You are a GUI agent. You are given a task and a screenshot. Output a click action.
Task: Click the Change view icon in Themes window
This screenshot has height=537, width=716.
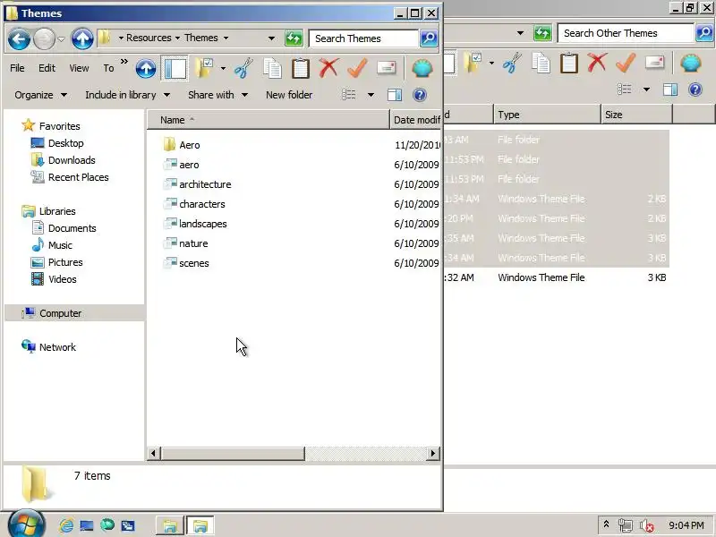pyautogui.click(x=349, y=95)
